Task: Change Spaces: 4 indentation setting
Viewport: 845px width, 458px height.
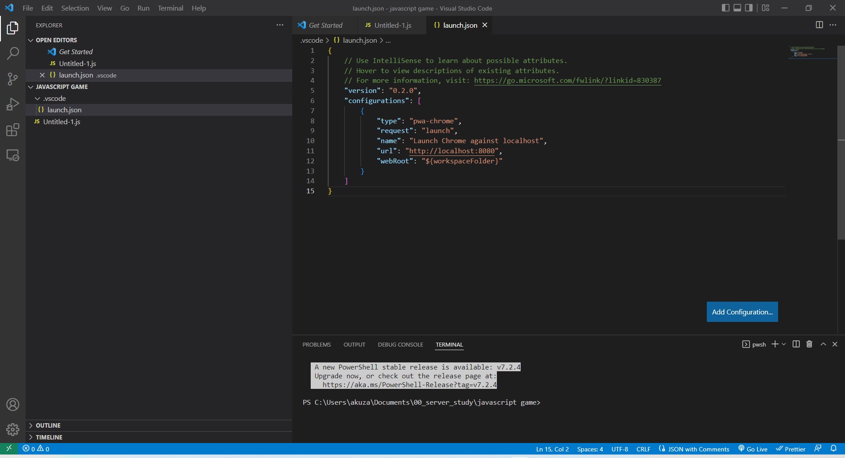Action: [590, 449]
